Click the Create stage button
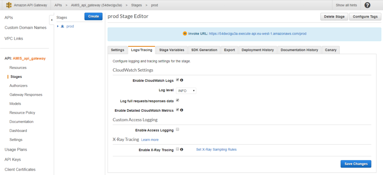 pos(93,16)
